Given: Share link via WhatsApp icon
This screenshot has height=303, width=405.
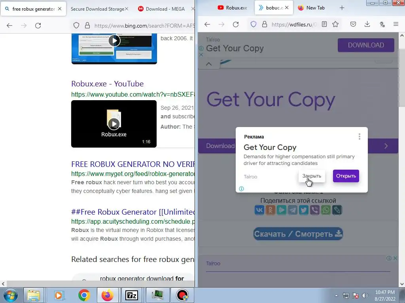Looking at the screenshot, I should tap(326, 210).
